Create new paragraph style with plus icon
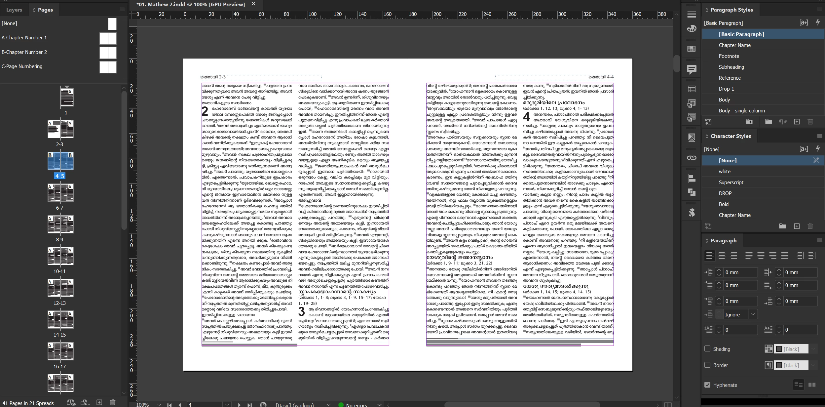Viewport: 825px width, 407px height. pyautogui.click(x=797, y=122)
